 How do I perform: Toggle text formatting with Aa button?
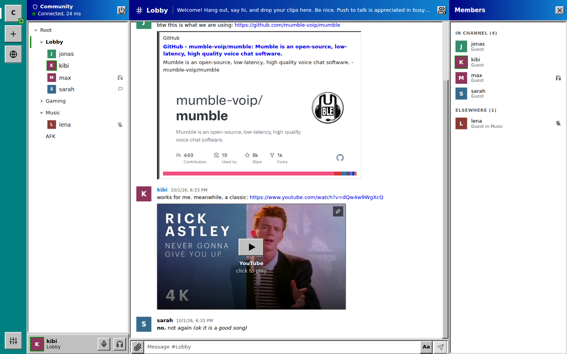pos(426,347)
